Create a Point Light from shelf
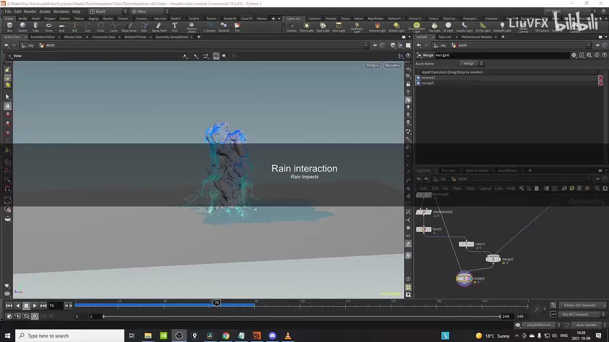Screen dimensions: 609x342 click(x=306, y=27)
